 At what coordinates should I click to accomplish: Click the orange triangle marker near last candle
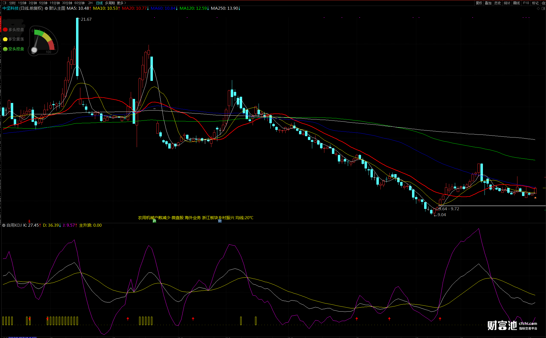(x=535, y=198)
